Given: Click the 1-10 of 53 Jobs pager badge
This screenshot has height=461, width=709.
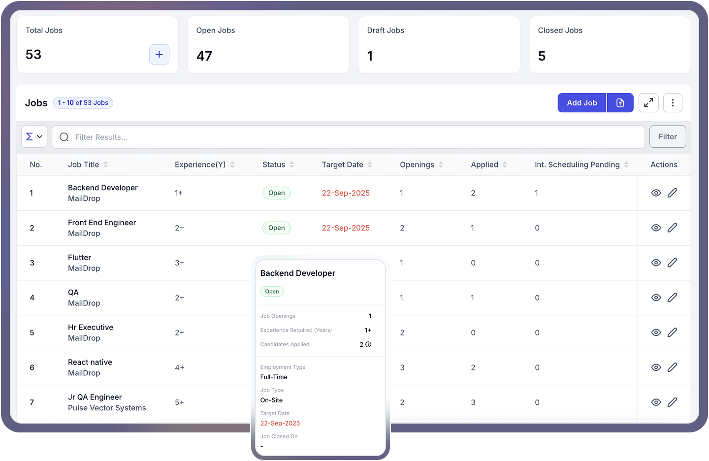Looking at the screenshot, I should (83, 102).
